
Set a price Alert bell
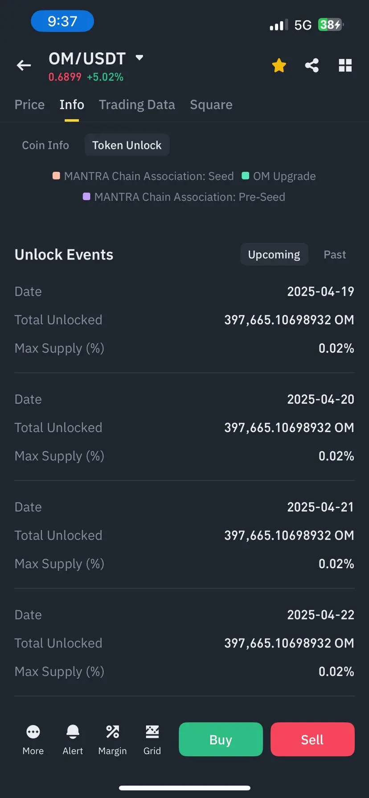coord(73,731)
